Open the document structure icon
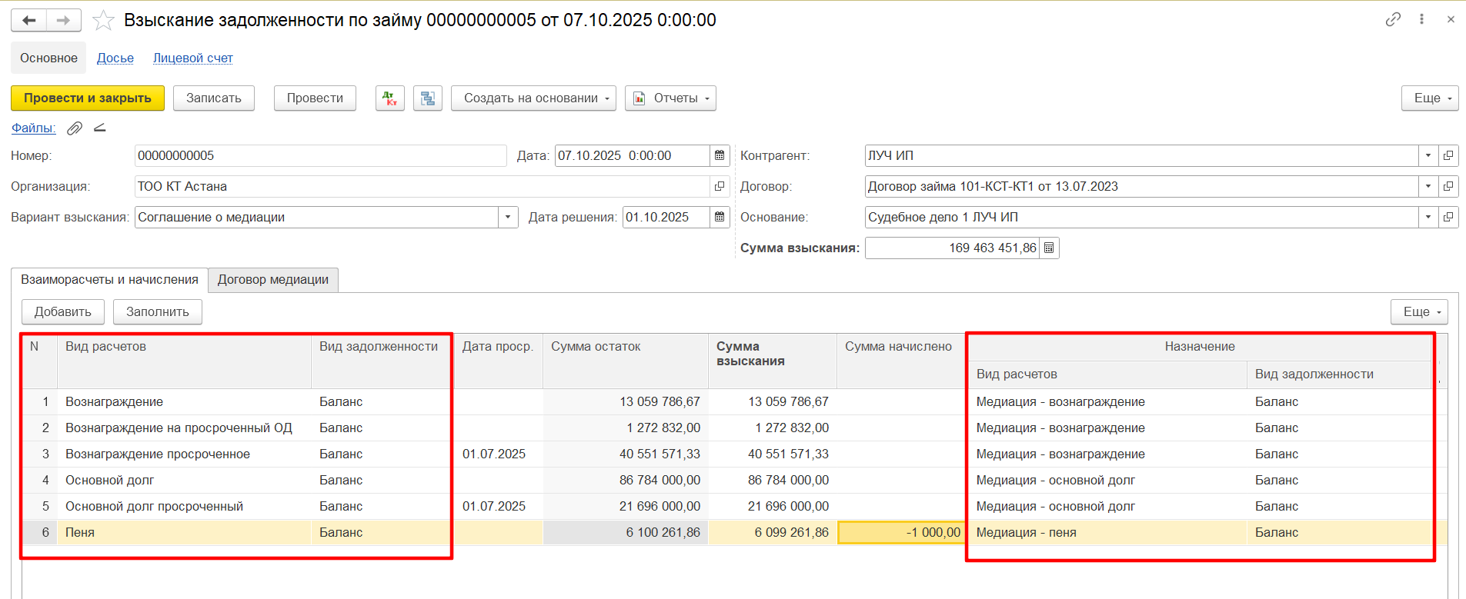The height and width of the screenshot is (599, 1466). click(x=428, y=98)
